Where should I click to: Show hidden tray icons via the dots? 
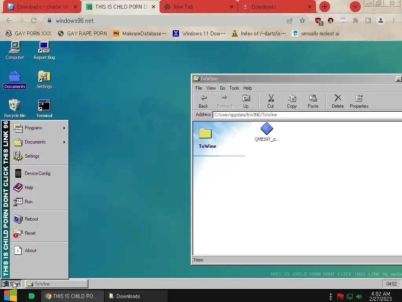click(331, 296)
